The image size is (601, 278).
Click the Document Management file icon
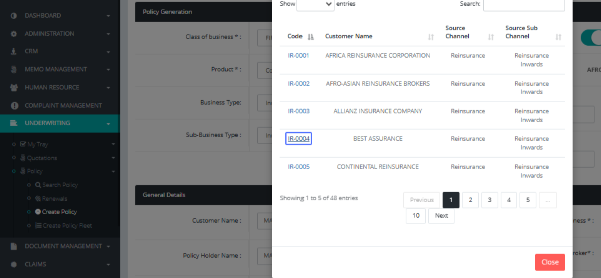coord(14,246)
